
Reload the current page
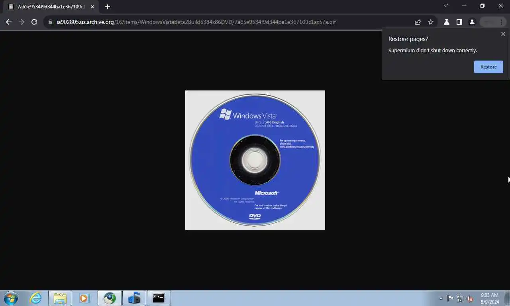[x=34, y=22]
